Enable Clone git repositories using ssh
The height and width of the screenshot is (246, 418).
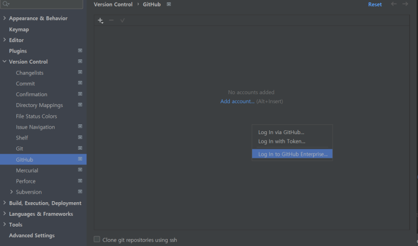coord(97,240)
